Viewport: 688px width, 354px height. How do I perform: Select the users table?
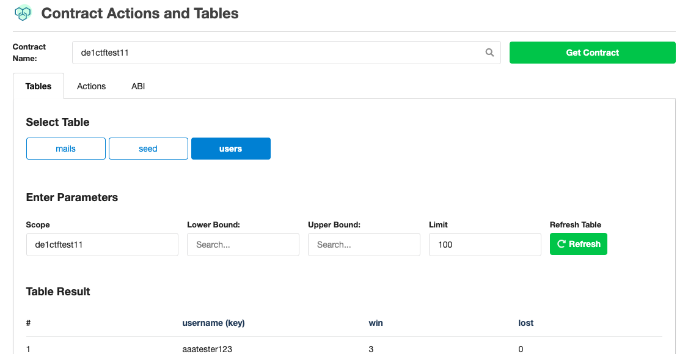(x=230, y=149)
